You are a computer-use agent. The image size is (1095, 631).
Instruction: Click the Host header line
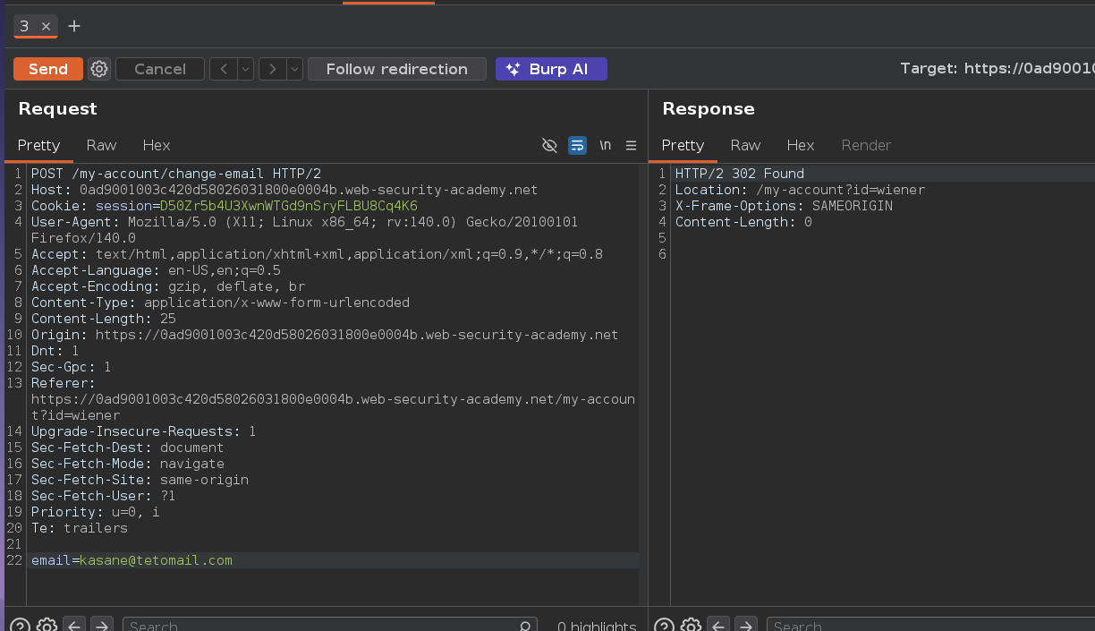click(x=284, y=190)
